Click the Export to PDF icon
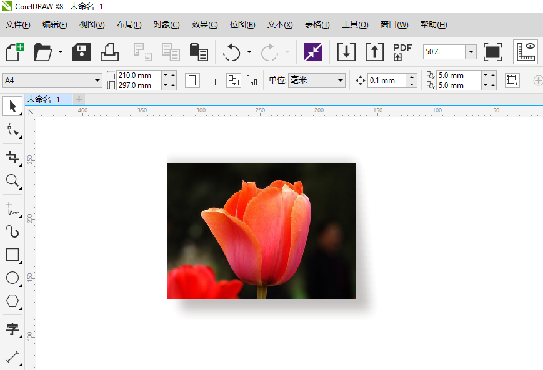Image resolution: width=543 pixels, height=370 pixels. [x=402, y=52]
